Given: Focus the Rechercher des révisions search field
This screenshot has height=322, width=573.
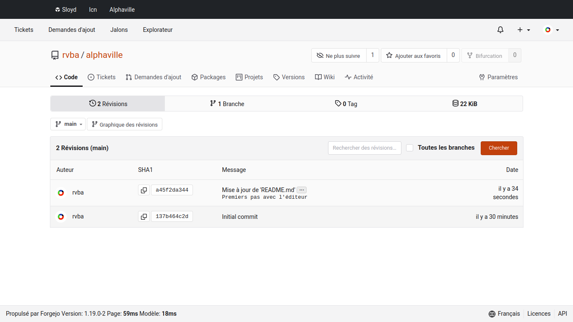Looking at the screenshot, I should 364,148.
